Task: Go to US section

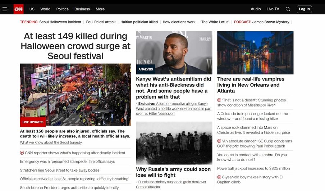Action: pos(32,9)
